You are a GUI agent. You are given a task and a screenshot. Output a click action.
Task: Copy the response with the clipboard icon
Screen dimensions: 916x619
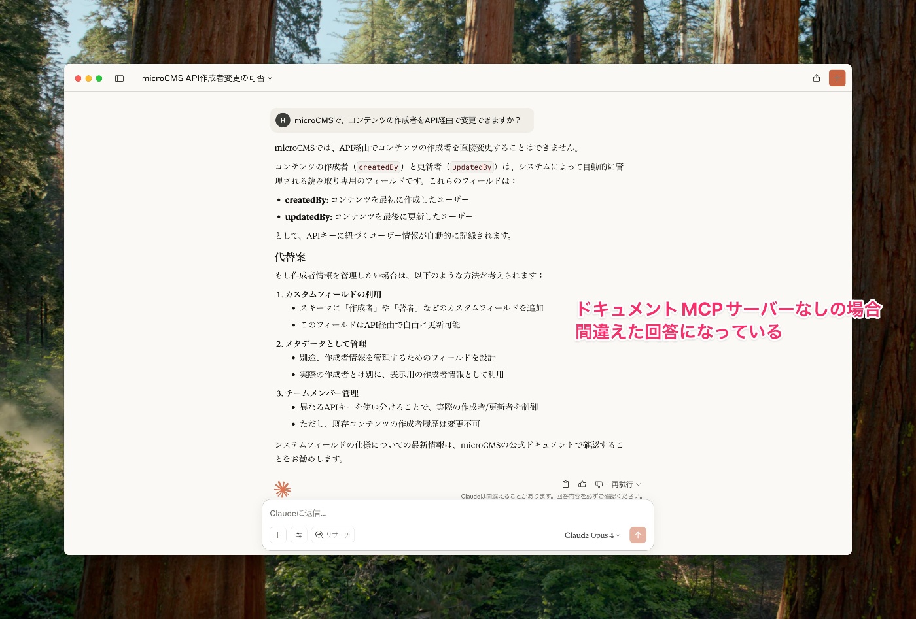565,484
